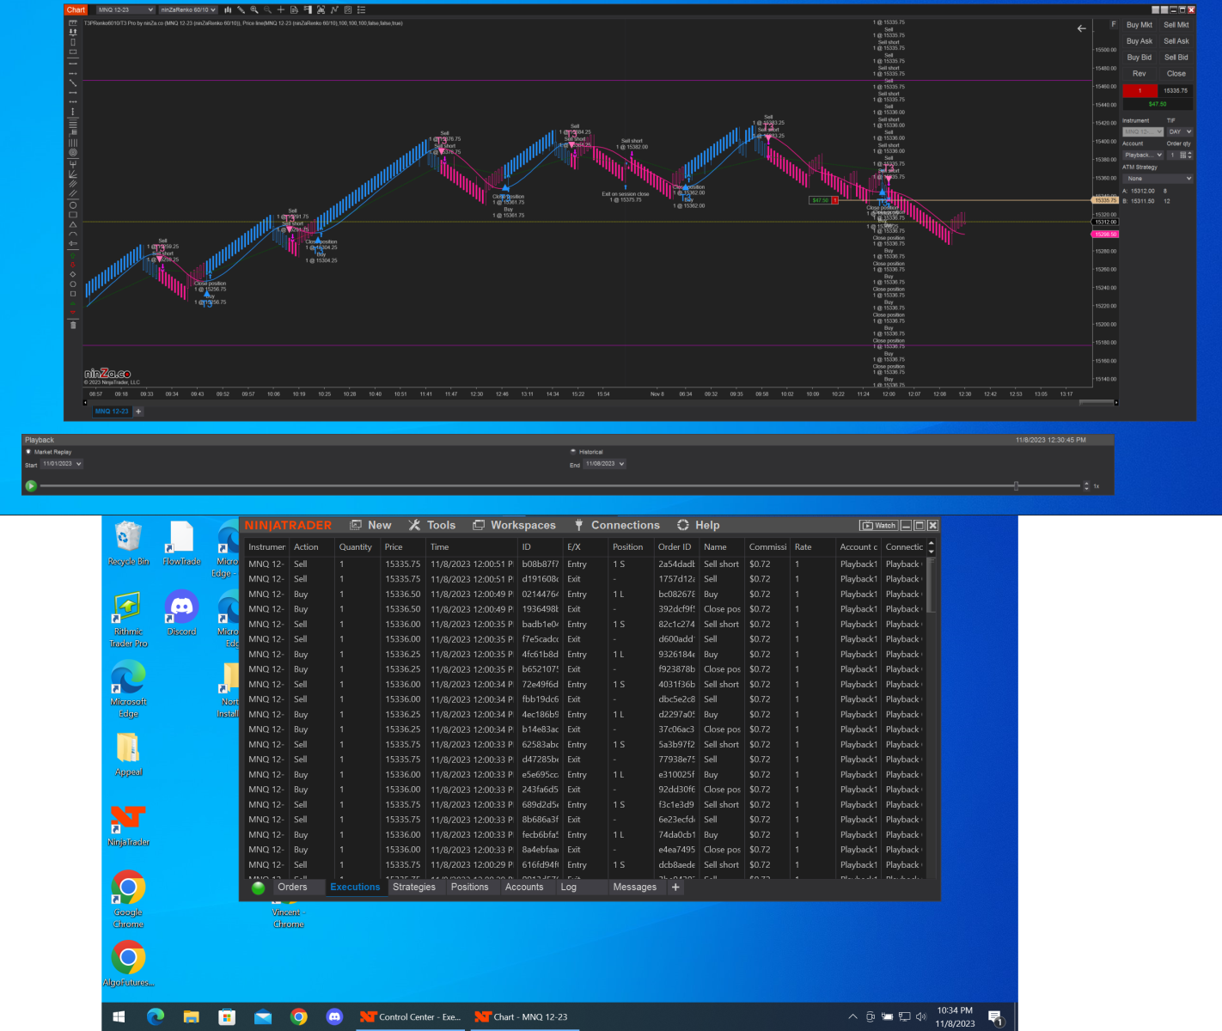Click the Rev button in Chart Trader

point(1140,74)
